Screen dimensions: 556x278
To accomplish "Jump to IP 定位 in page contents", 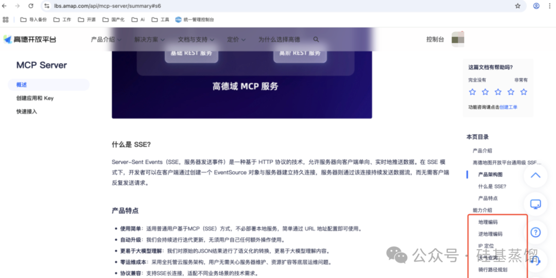I will tap(486, 246).
